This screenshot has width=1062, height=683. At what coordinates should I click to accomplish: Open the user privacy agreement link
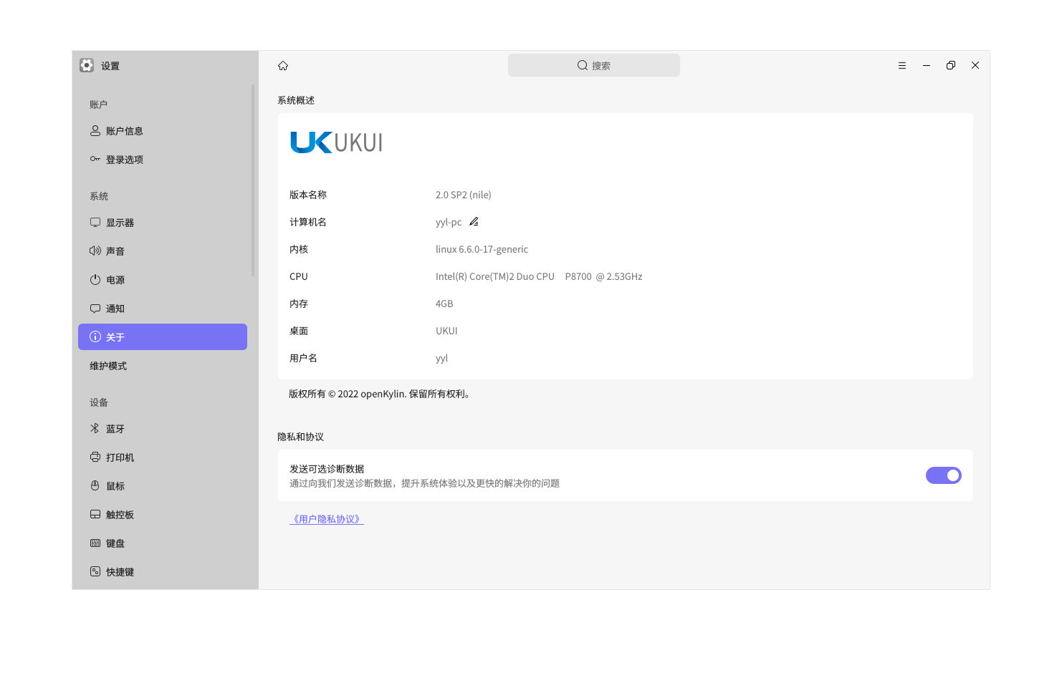pos(327,520)
